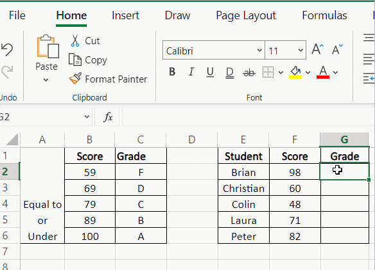
Task: Click the Undo arrow icon
Action: click(x=6, y=50)
